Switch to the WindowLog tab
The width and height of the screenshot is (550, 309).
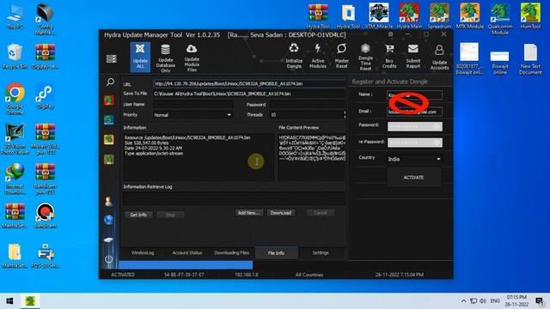click(143, 252)
